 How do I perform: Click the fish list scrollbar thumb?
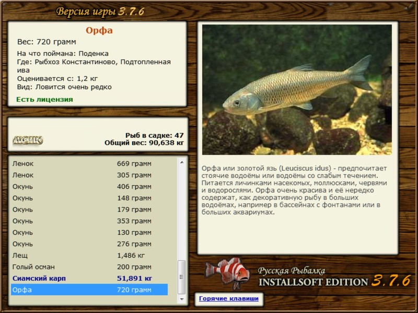tap(182, 278)
